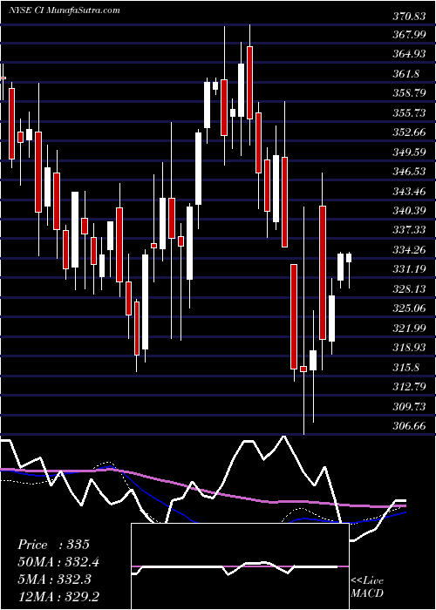This screenshot has height=610, width=436.
Task: Click the 306.66 price axis label
Action: (x=409, y=425)
